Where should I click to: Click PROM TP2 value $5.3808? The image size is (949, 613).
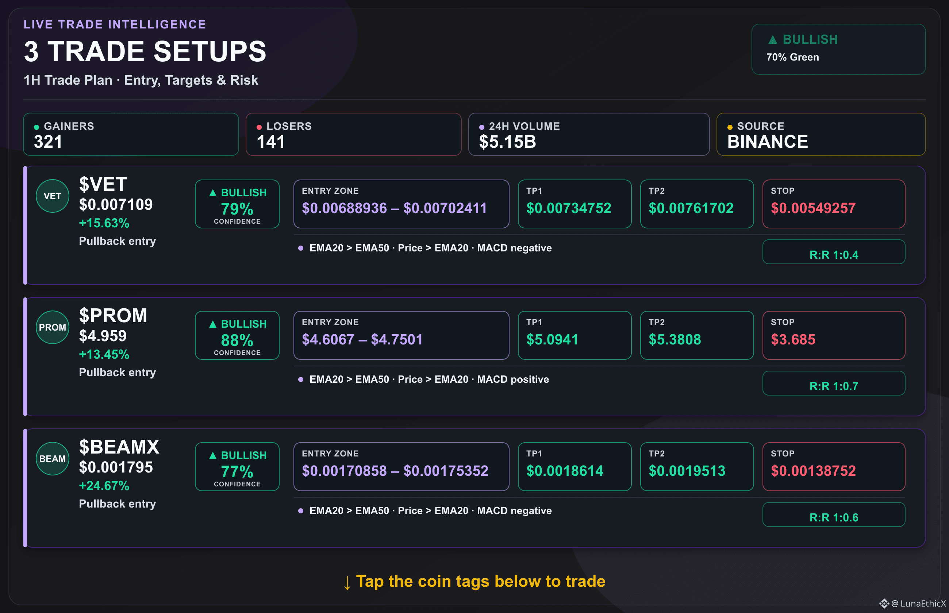click(x=675, y=340)
